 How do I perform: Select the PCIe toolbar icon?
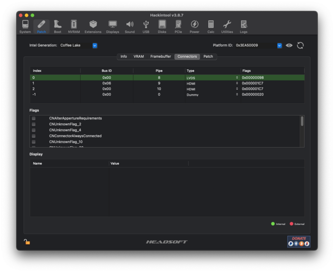(178, 27)
